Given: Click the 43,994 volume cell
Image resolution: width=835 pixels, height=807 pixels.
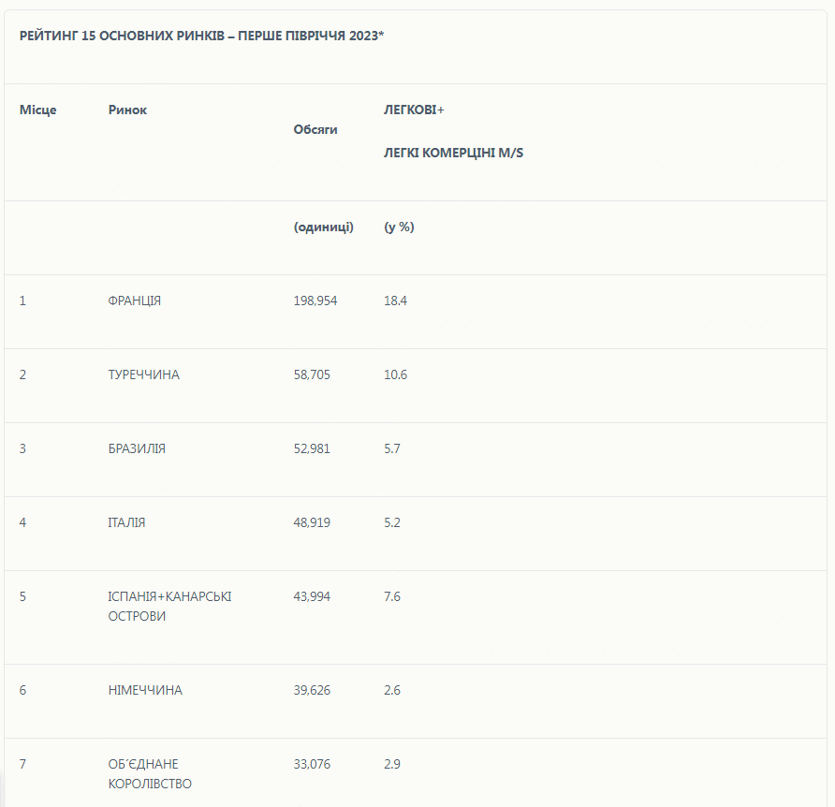Looking at the screenshot, I should [312, 597].
